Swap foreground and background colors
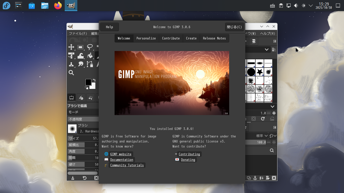Image resolution: width=344 pixels, height=193 pixels. tap(94, 80)
